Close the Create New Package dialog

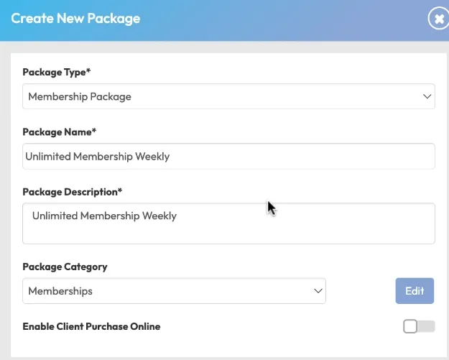(438, 19)
